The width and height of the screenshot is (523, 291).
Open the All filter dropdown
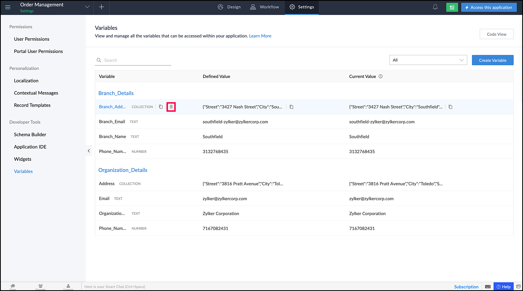pos(428,60)
